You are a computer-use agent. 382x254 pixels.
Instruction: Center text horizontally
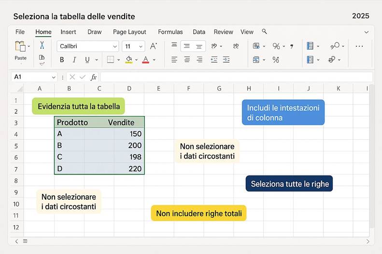[187, 60]
